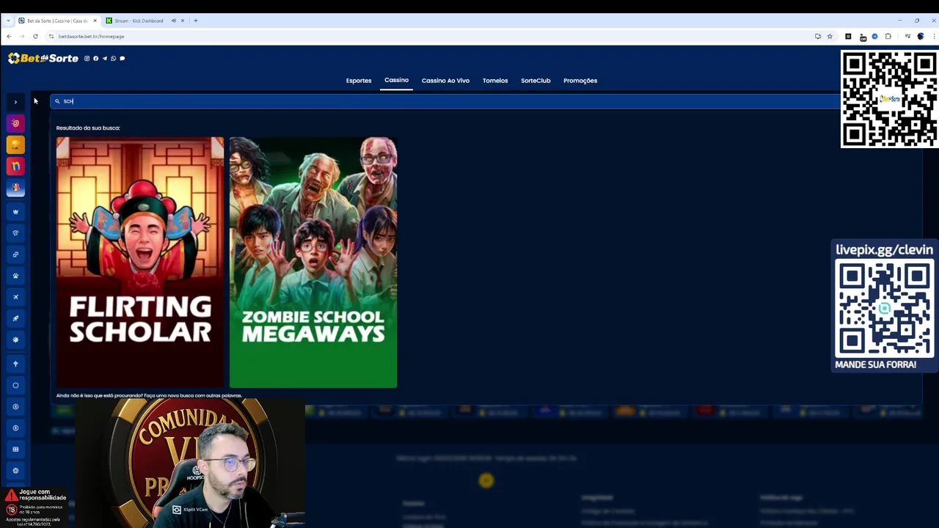This screenshot has width=939, height=528.
Task: Open the chat bubble icon in header
Action: pos(122,58)
